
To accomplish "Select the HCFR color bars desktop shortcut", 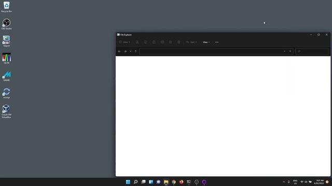I will [x=6, y=58].
